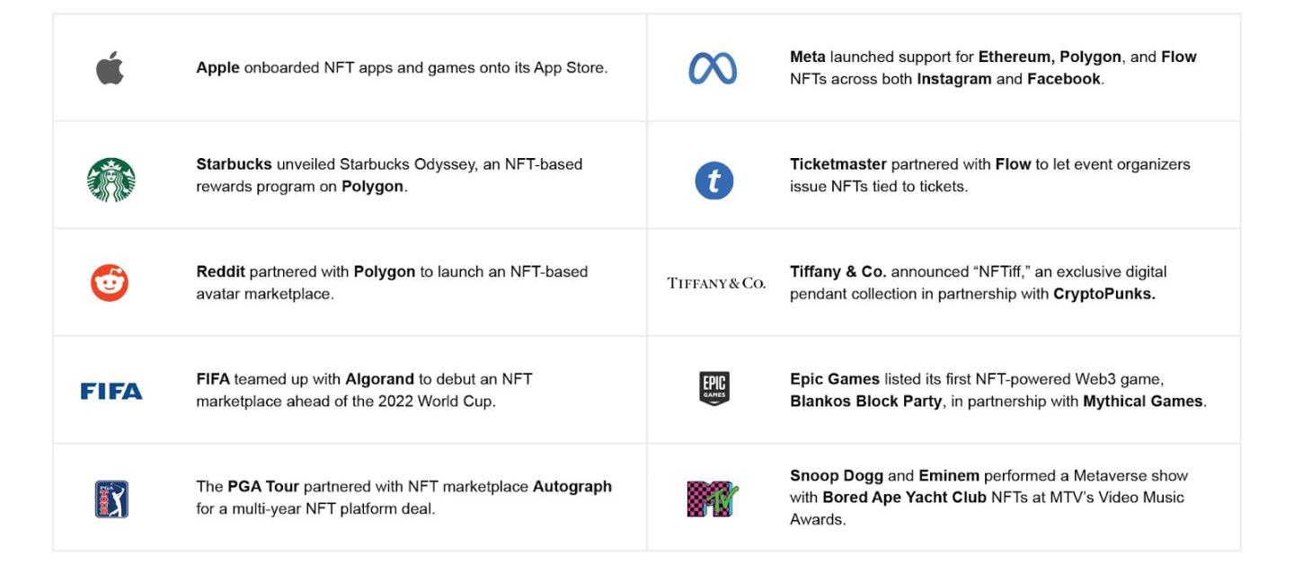The width and height of the screenshot is (1294, 565).
Task: Select the PGA Tour logo
Action: [111, 499]
